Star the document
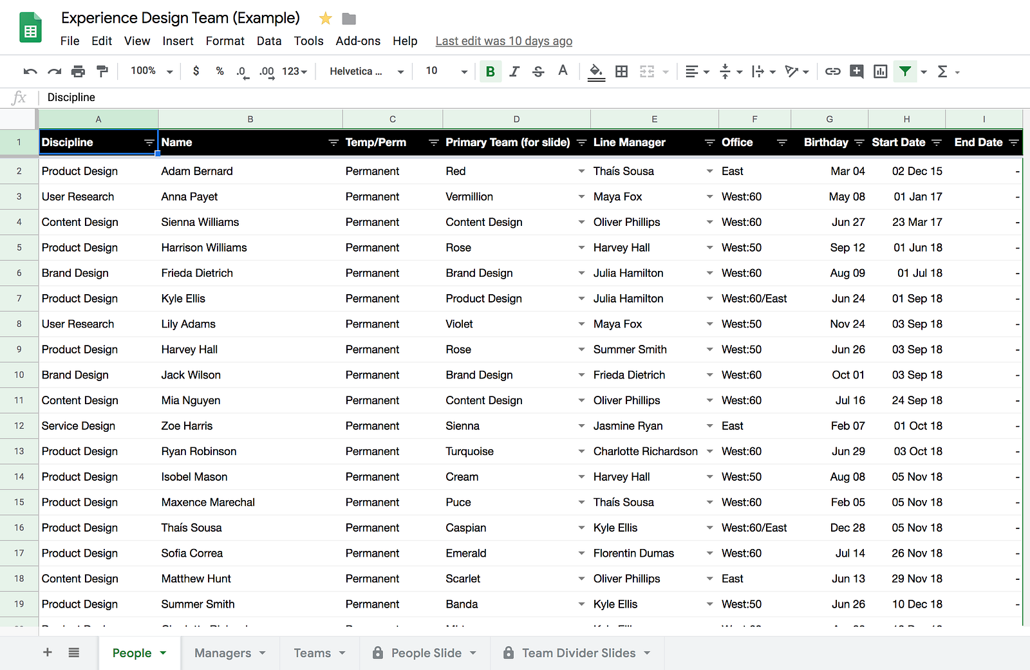The image size is (1030, 670). (x=326, y=18)
